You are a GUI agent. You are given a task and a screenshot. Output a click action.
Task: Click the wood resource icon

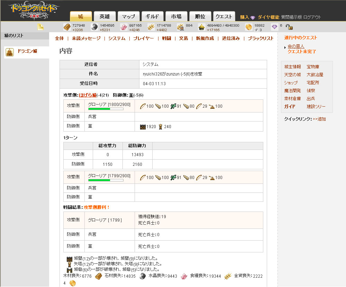[67, 27]
